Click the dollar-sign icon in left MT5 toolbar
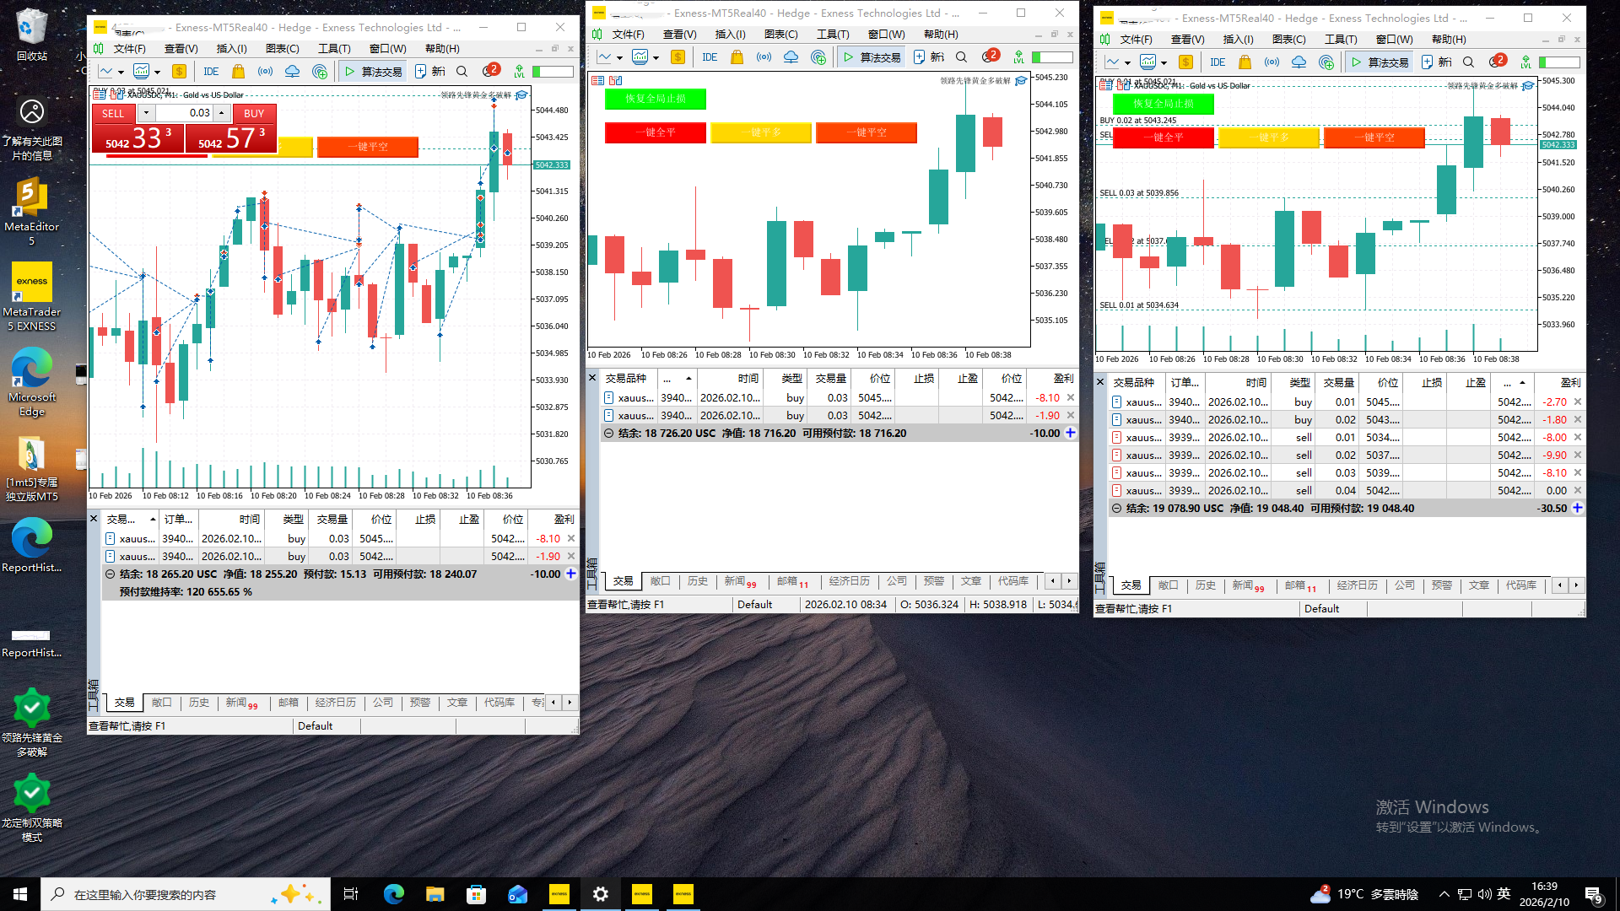 click(179, 72)
